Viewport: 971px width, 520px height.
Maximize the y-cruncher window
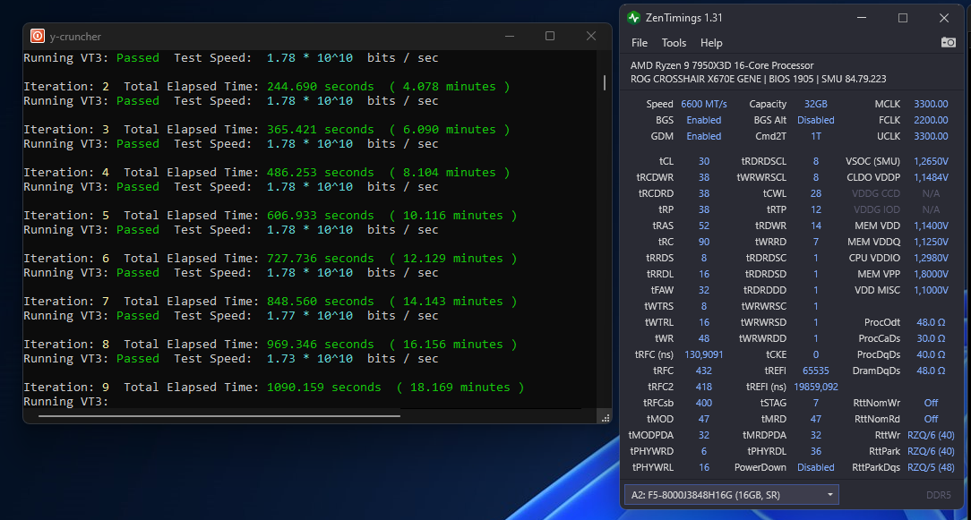point(550,36)
